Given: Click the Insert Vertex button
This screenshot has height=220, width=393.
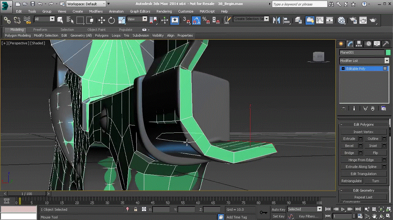Looking at the screenshot, I should (x=363, y=132).
